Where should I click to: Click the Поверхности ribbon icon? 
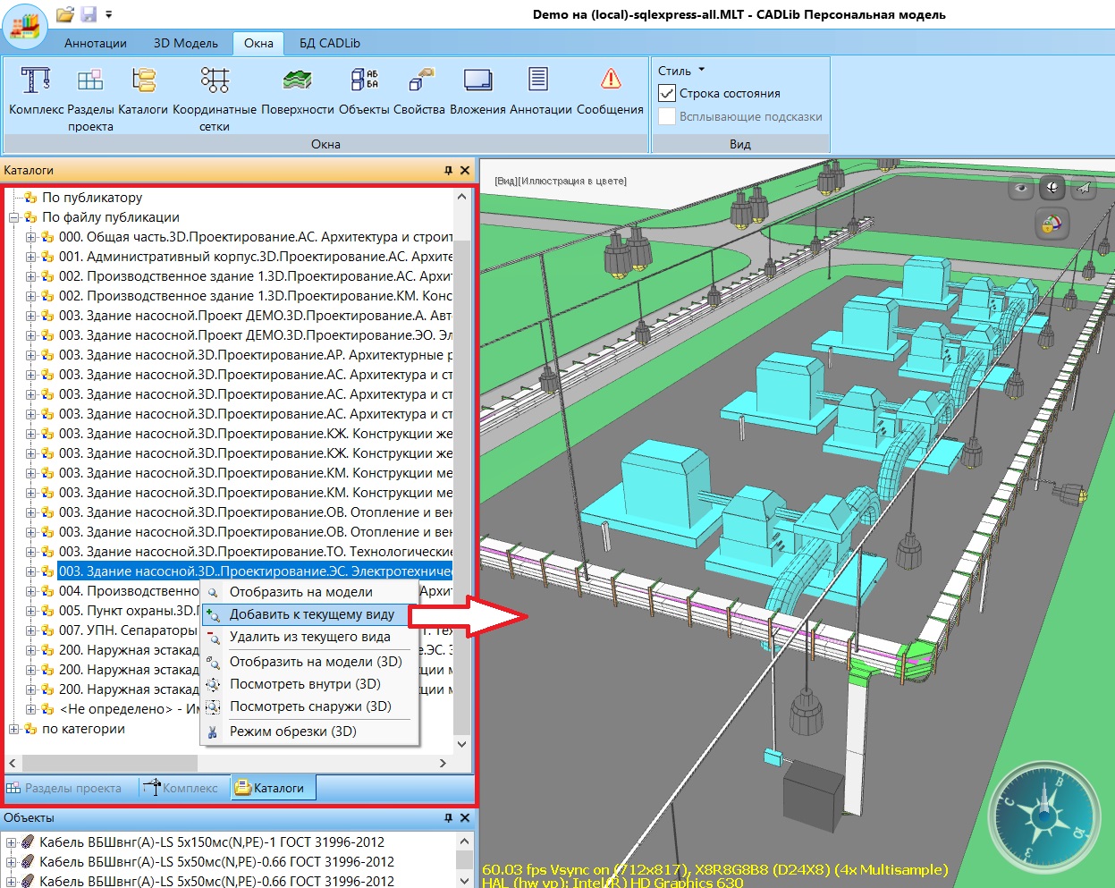pos(297,80)
